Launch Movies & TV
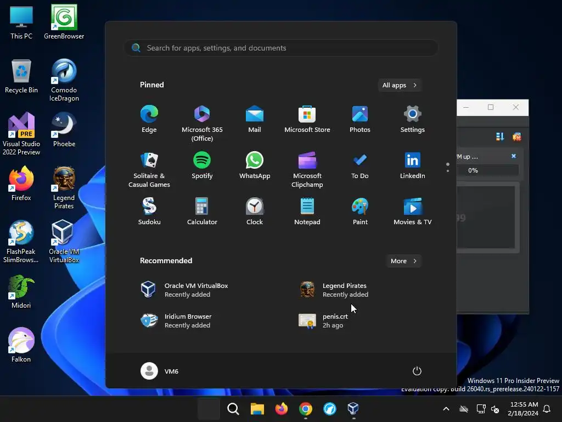Screen dimensions: 562x422 point(413,212)
